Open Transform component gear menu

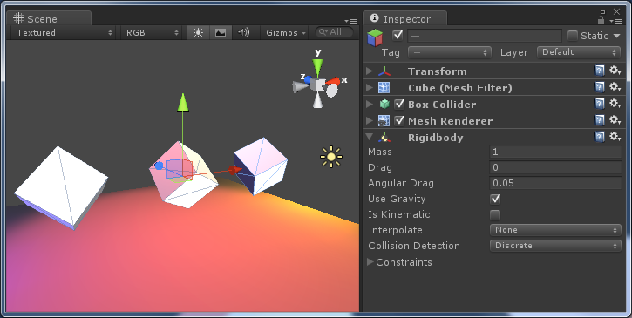coord(615,71)
